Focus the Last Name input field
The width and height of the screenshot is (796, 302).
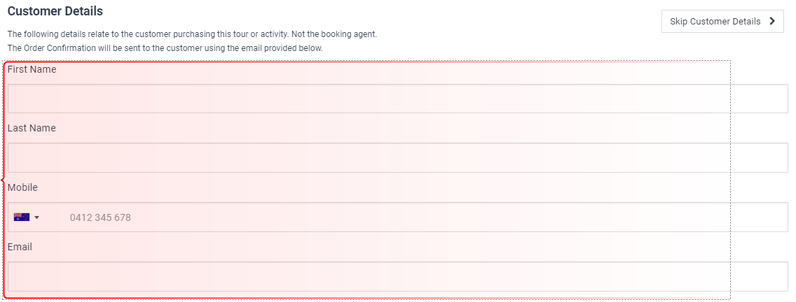point(397,157)
